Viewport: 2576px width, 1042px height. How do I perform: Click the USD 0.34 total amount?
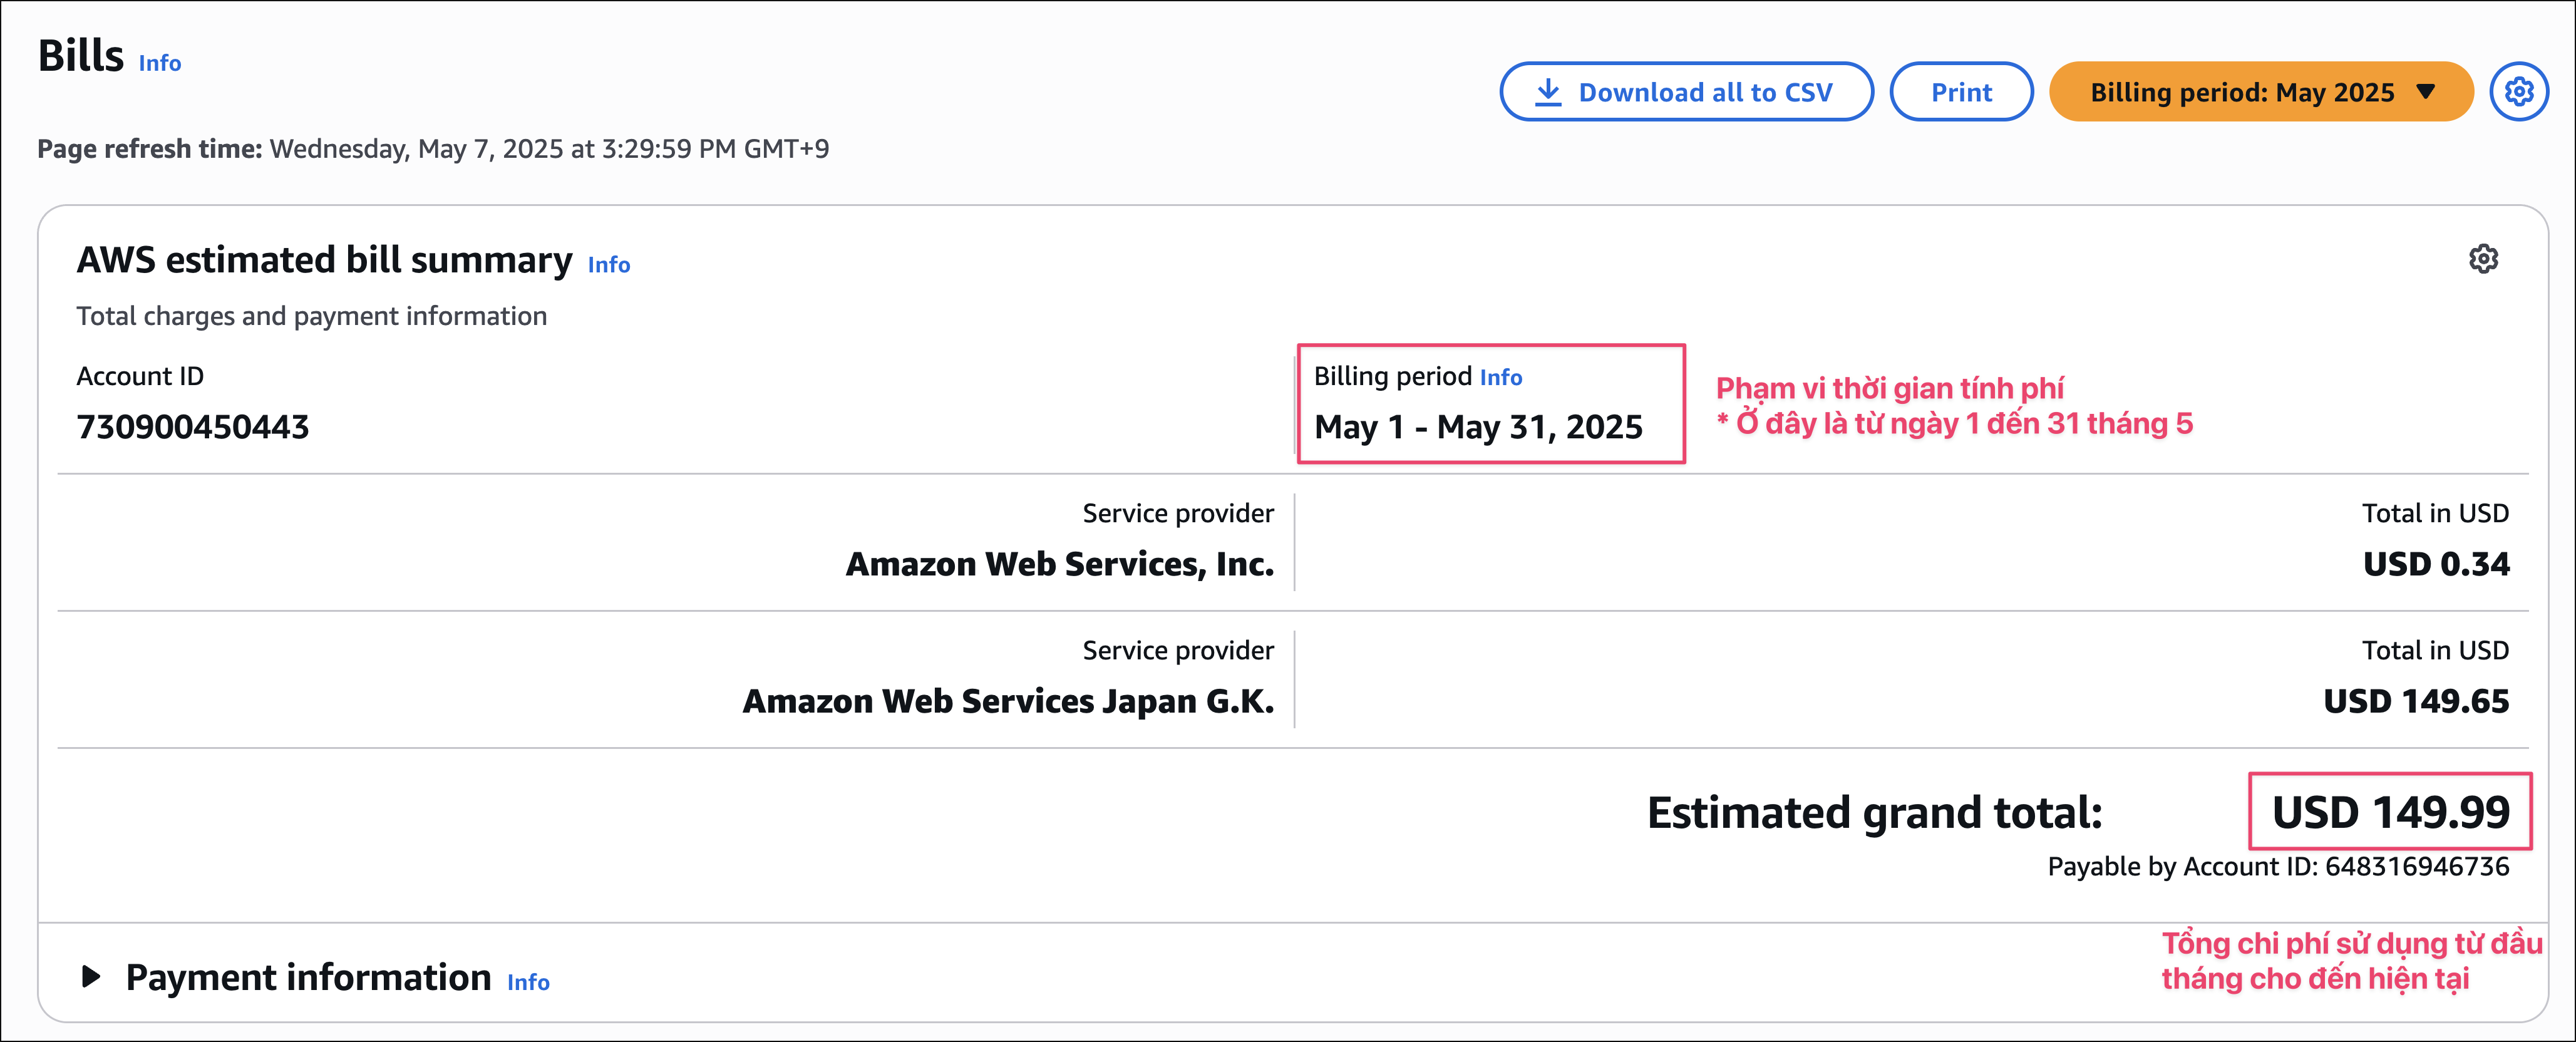[2436, 564]
